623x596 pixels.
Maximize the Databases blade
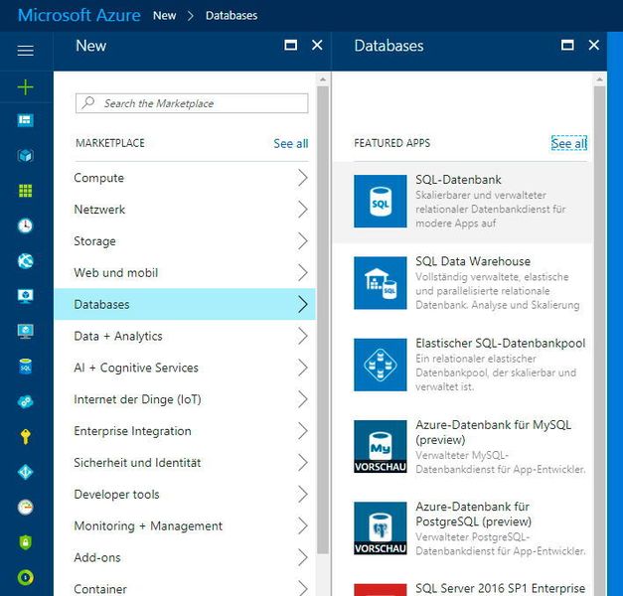[x=567, y=45]
